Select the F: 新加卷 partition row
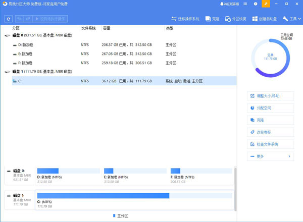Viewport: 303px width, 222px height. tap(124, 63)
